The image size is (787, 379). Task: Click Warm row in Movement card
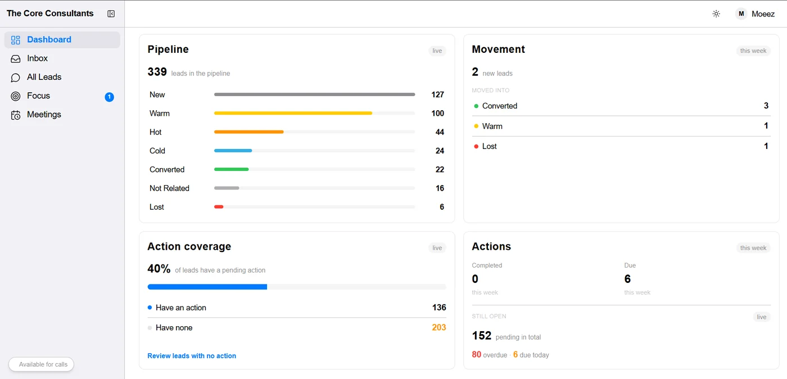[x=621, y=126]
